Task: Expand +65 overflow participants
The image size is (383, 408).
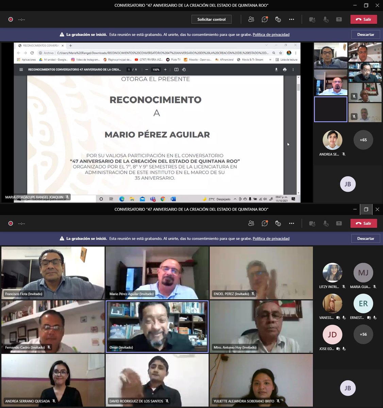Action: tap(363, 140)
